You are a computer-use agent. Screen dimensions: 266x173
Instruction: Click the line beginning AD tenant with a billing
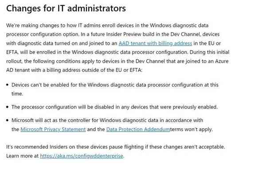pyautogui.click(x=74, y=70)
